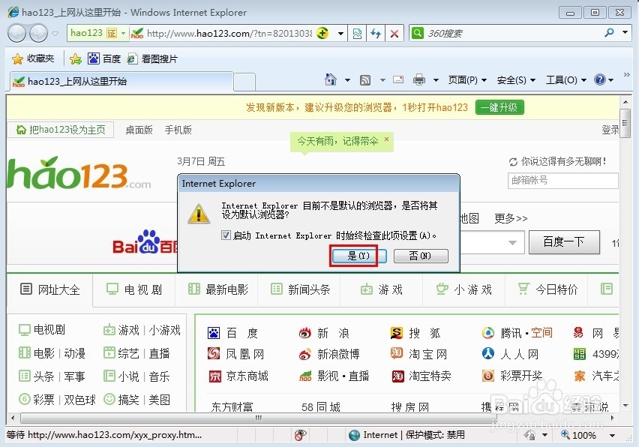Refresh the current page
The image size is (639, 447).
(x=375, y=34)
